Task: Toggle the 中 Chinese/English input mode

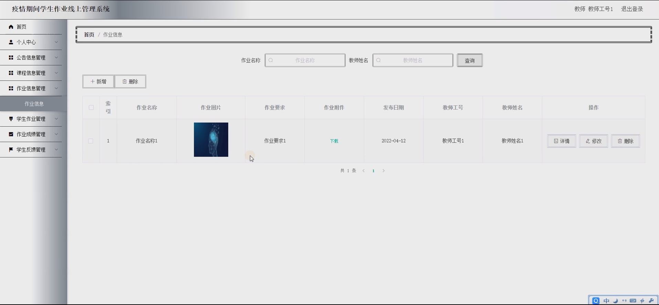Action: pyautogui.click(x=606, y=301)
